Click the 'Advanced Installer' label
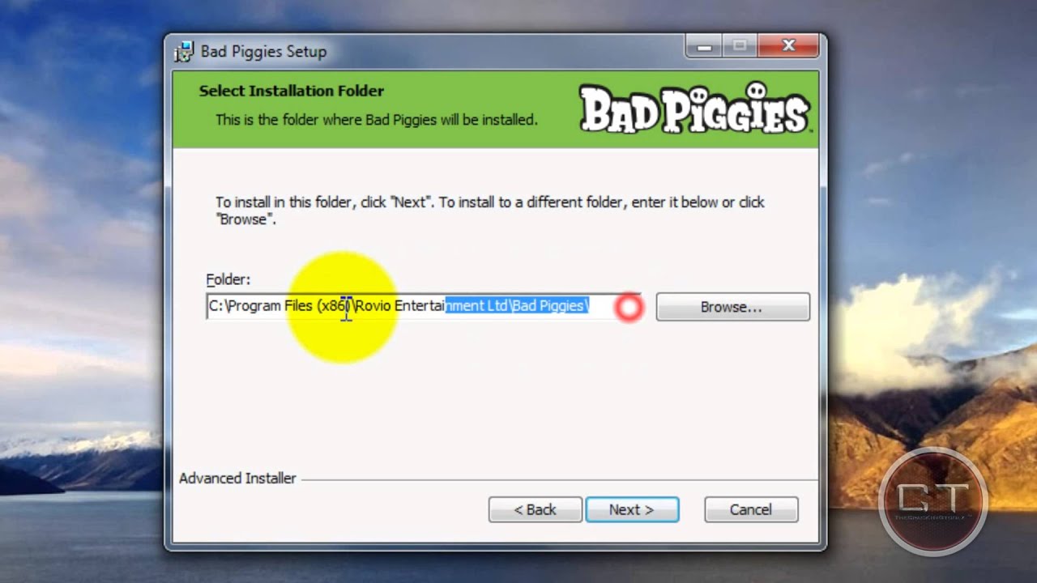Viewport: 1037px width, 583px height. tap(237, 479)
